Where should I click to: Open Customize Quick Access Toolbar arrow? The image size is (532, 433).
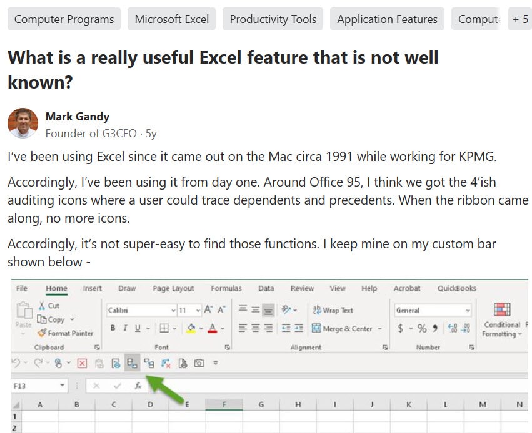point(216,363)
